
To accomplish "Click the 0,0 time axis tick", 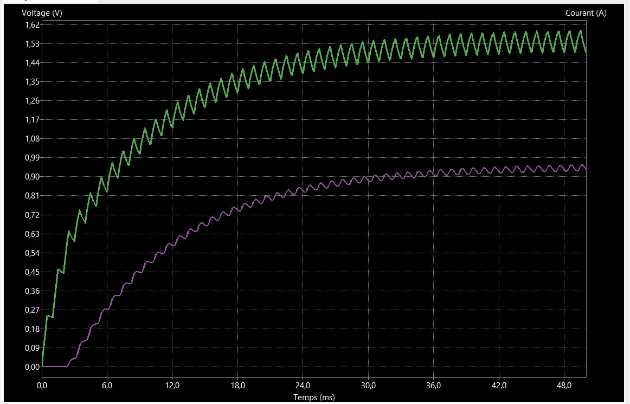I will click(42, 386).
